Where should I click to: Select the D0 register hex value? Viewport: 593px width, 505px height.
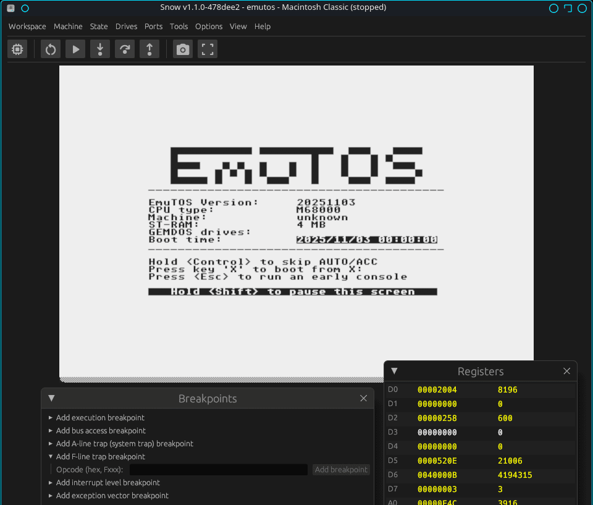(x=437, y=390)
